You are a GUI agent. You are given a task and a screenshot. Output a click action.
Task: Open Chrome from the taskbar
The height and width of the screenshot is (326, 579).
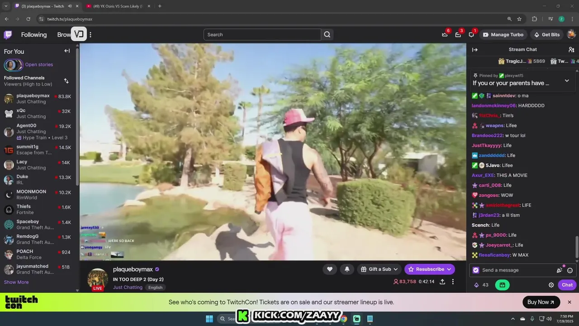(x=344, y=319)
